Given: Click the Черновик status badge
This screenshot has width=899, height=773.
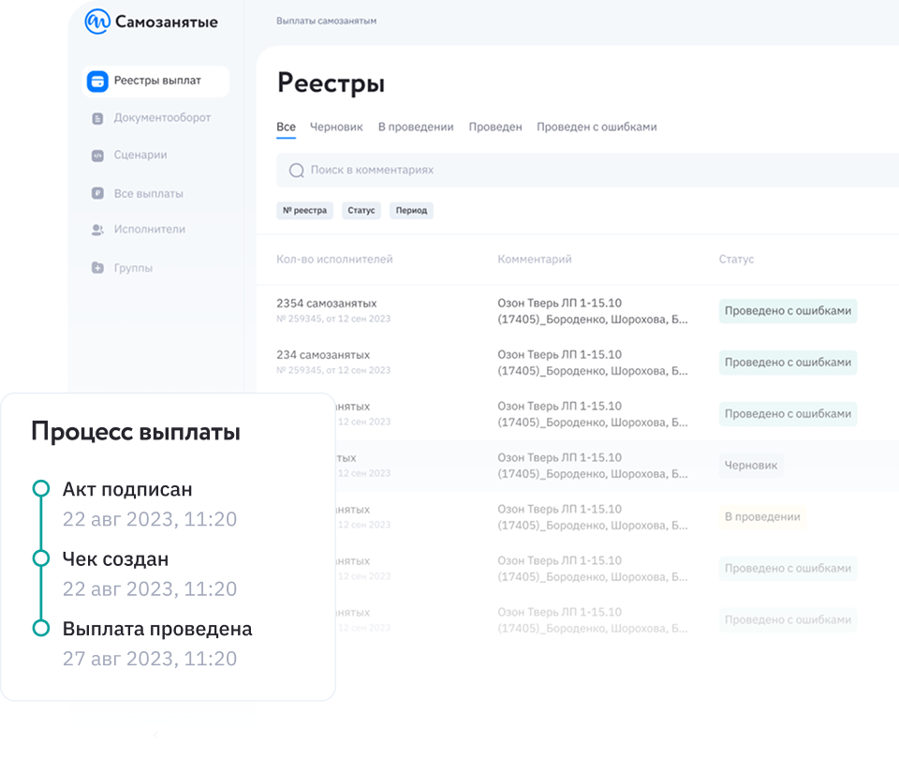Looking at the screenshot, I should (751, 466).
